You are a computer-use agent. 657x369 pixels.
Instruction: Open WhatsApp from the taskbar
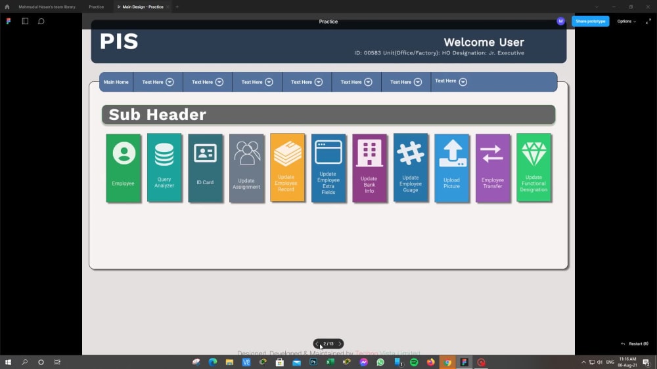click(380, 362)
